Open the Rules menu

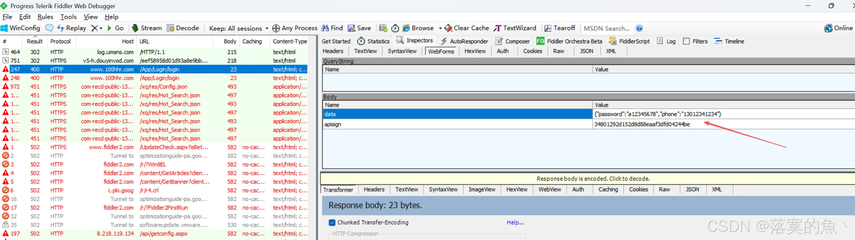point(45,17)
